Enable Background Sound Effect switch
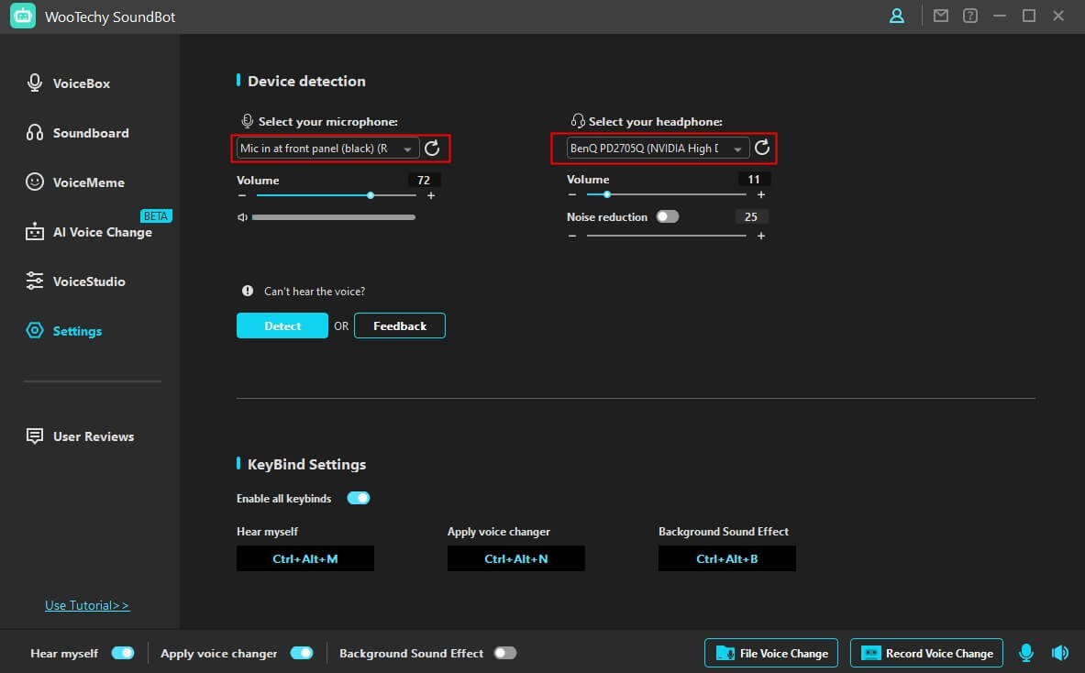The width and height of the screenshot is (1085, 673). point(505,653)
